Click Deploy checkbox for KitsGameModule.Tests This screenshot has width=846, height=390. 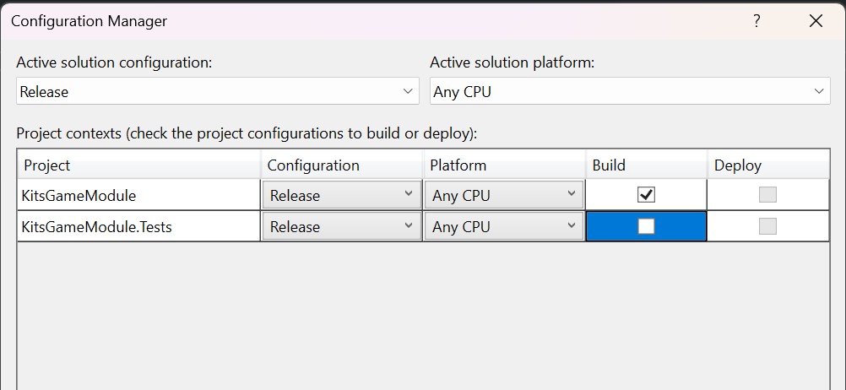pos(767,226)
